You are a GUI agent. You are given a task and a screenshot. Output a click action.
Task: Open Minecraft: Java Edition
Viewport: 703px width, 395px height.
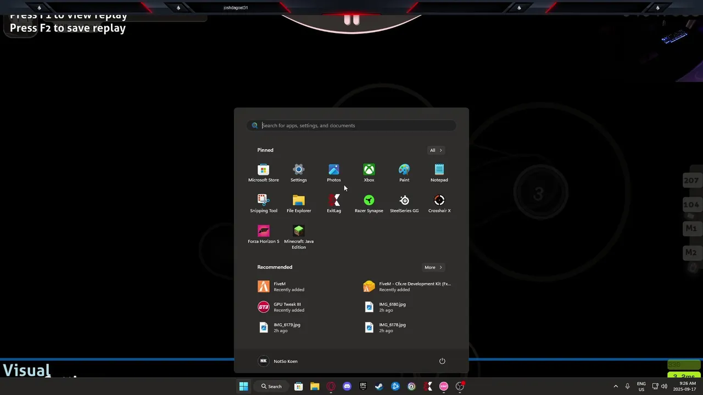click(x=299, y=238)
